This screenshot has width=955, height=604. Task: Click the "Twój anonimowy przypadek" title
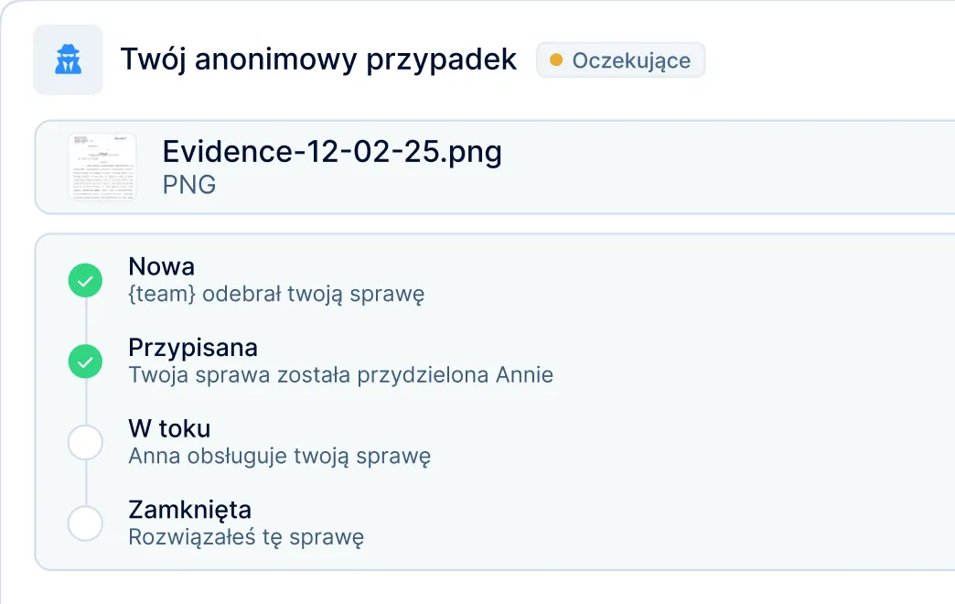[x=318, y=60]
